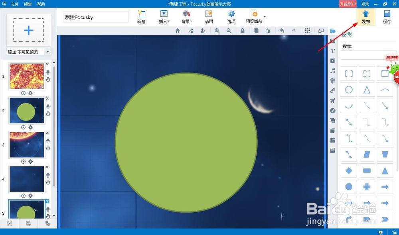The image size is (399, 235).
Task: Select the circle shape
Action: click(349, 90)
